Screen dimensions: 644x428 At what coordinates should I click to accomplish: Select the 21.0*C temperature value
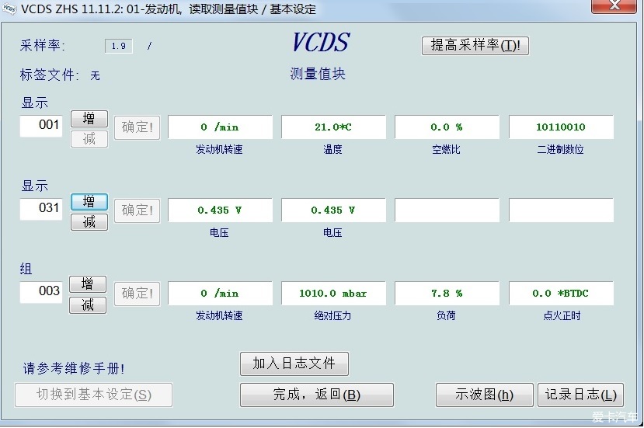coord(333,127)
